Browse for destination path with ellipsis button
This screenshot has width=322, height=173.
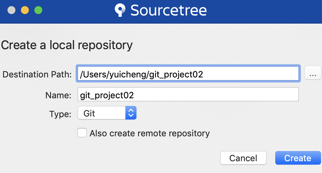[x=313, y=73]
